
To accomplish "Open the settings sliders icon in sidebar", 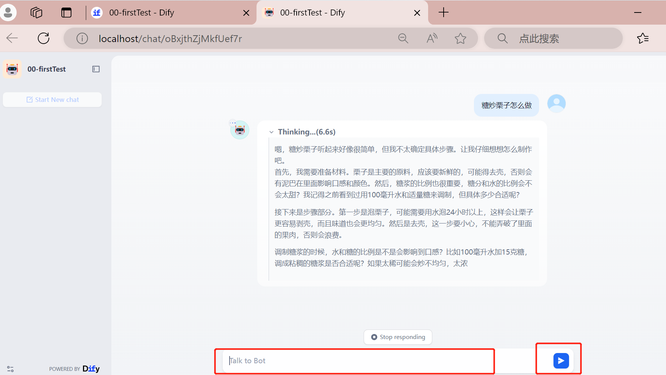I will (10, 369).
